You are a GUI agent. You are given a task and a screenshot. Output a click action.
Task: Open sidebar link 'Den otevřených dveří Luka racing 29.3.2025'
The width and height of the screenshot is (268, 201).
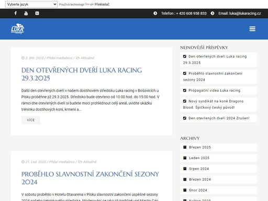pyautogui.click(x=215, y=60)
